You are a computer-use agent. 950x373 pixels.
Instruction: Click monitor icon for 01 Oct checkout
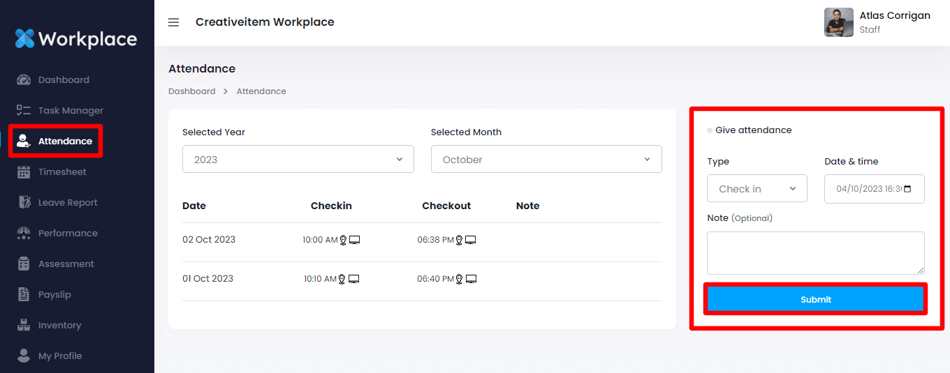click(471, 279)
